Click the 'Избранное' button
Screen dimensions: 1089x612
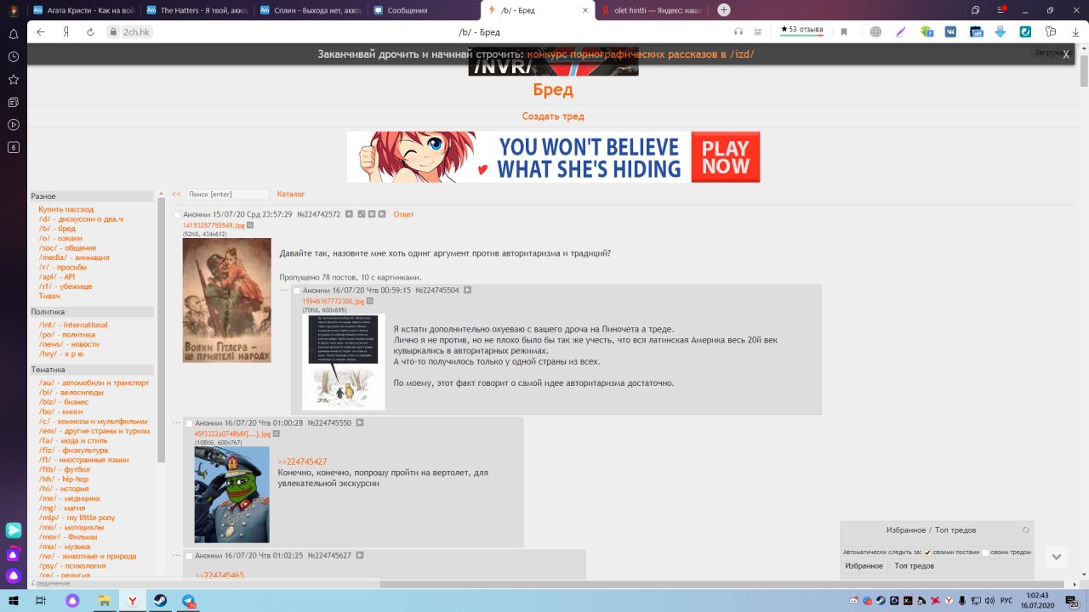tap(864, 566)
